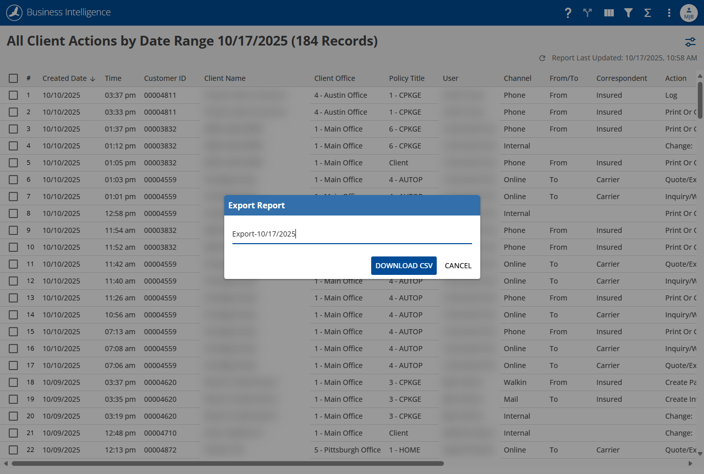Click time 03:37 pm in row 1
Viewport: 704px width, 474px height.
120,95
